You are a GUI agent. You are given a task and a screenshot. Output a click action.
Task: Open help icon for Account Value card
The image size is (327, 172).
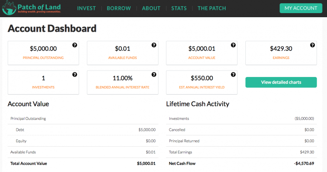(233, 45)
